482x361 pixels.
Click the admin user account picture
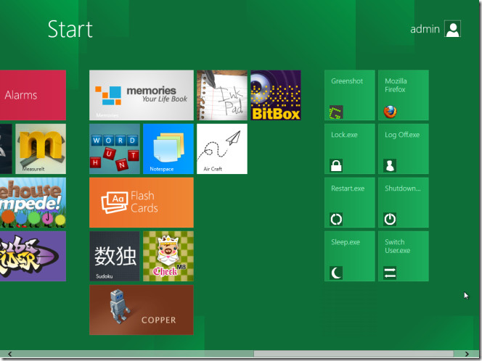click(x=452, y=29)
